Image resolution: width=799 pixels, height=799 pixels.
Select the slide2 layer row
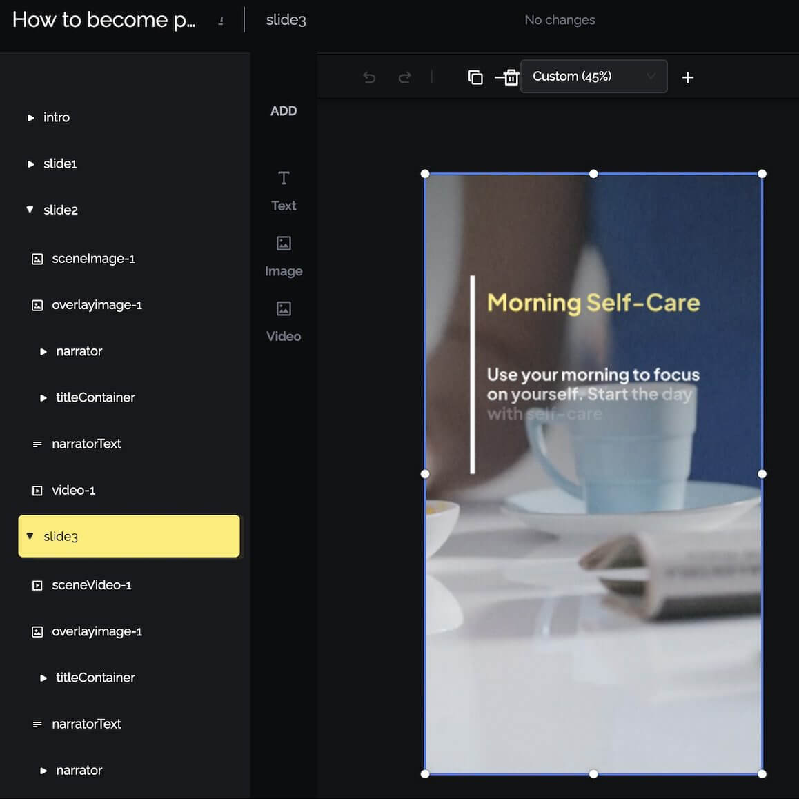[129, 210]
